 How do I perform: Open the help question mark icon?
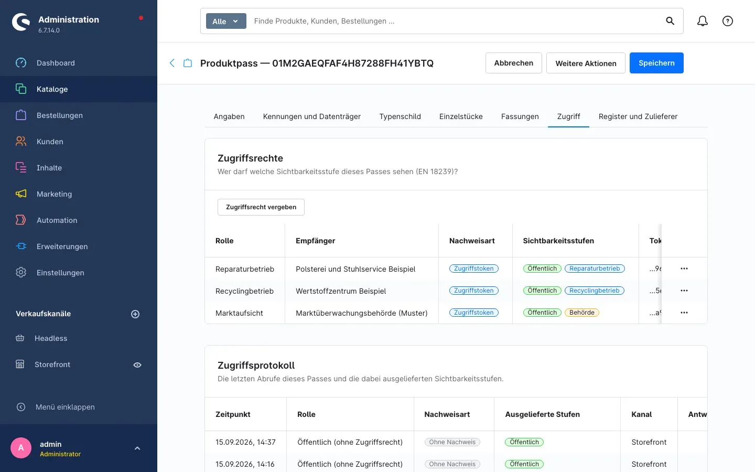[x=728, y=21]
